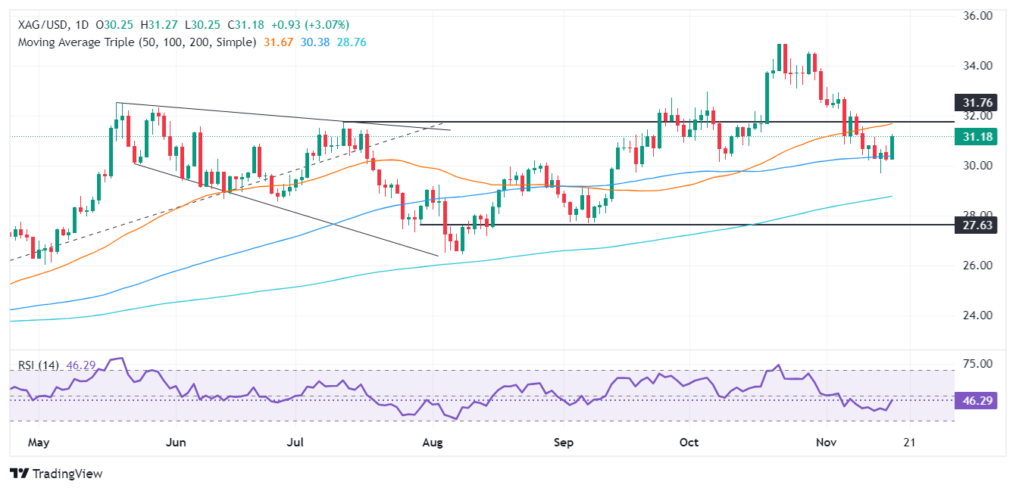Click the highest green candle near 35.00

[x=779, y=57]
